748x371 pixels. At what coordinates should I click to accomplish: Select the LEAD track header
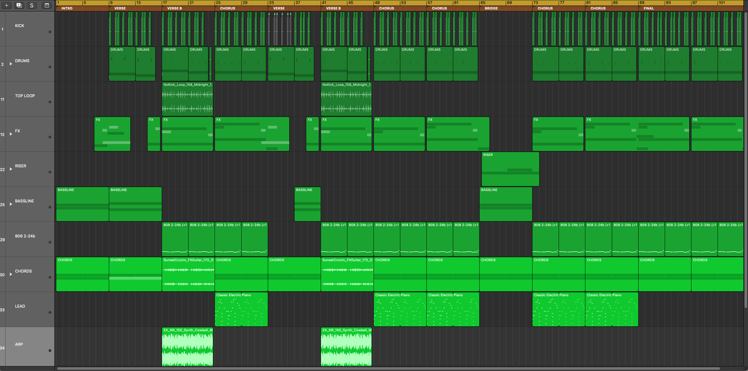tap(27, 309)
